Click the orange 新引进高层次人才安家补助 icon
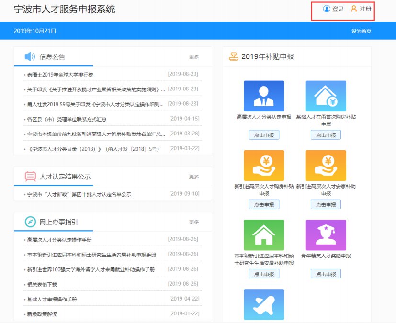 click(x=326, y=166)
